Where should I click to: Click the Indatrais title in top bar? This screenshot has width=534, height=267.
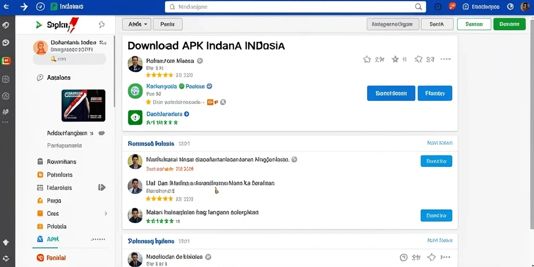[71, 6]
